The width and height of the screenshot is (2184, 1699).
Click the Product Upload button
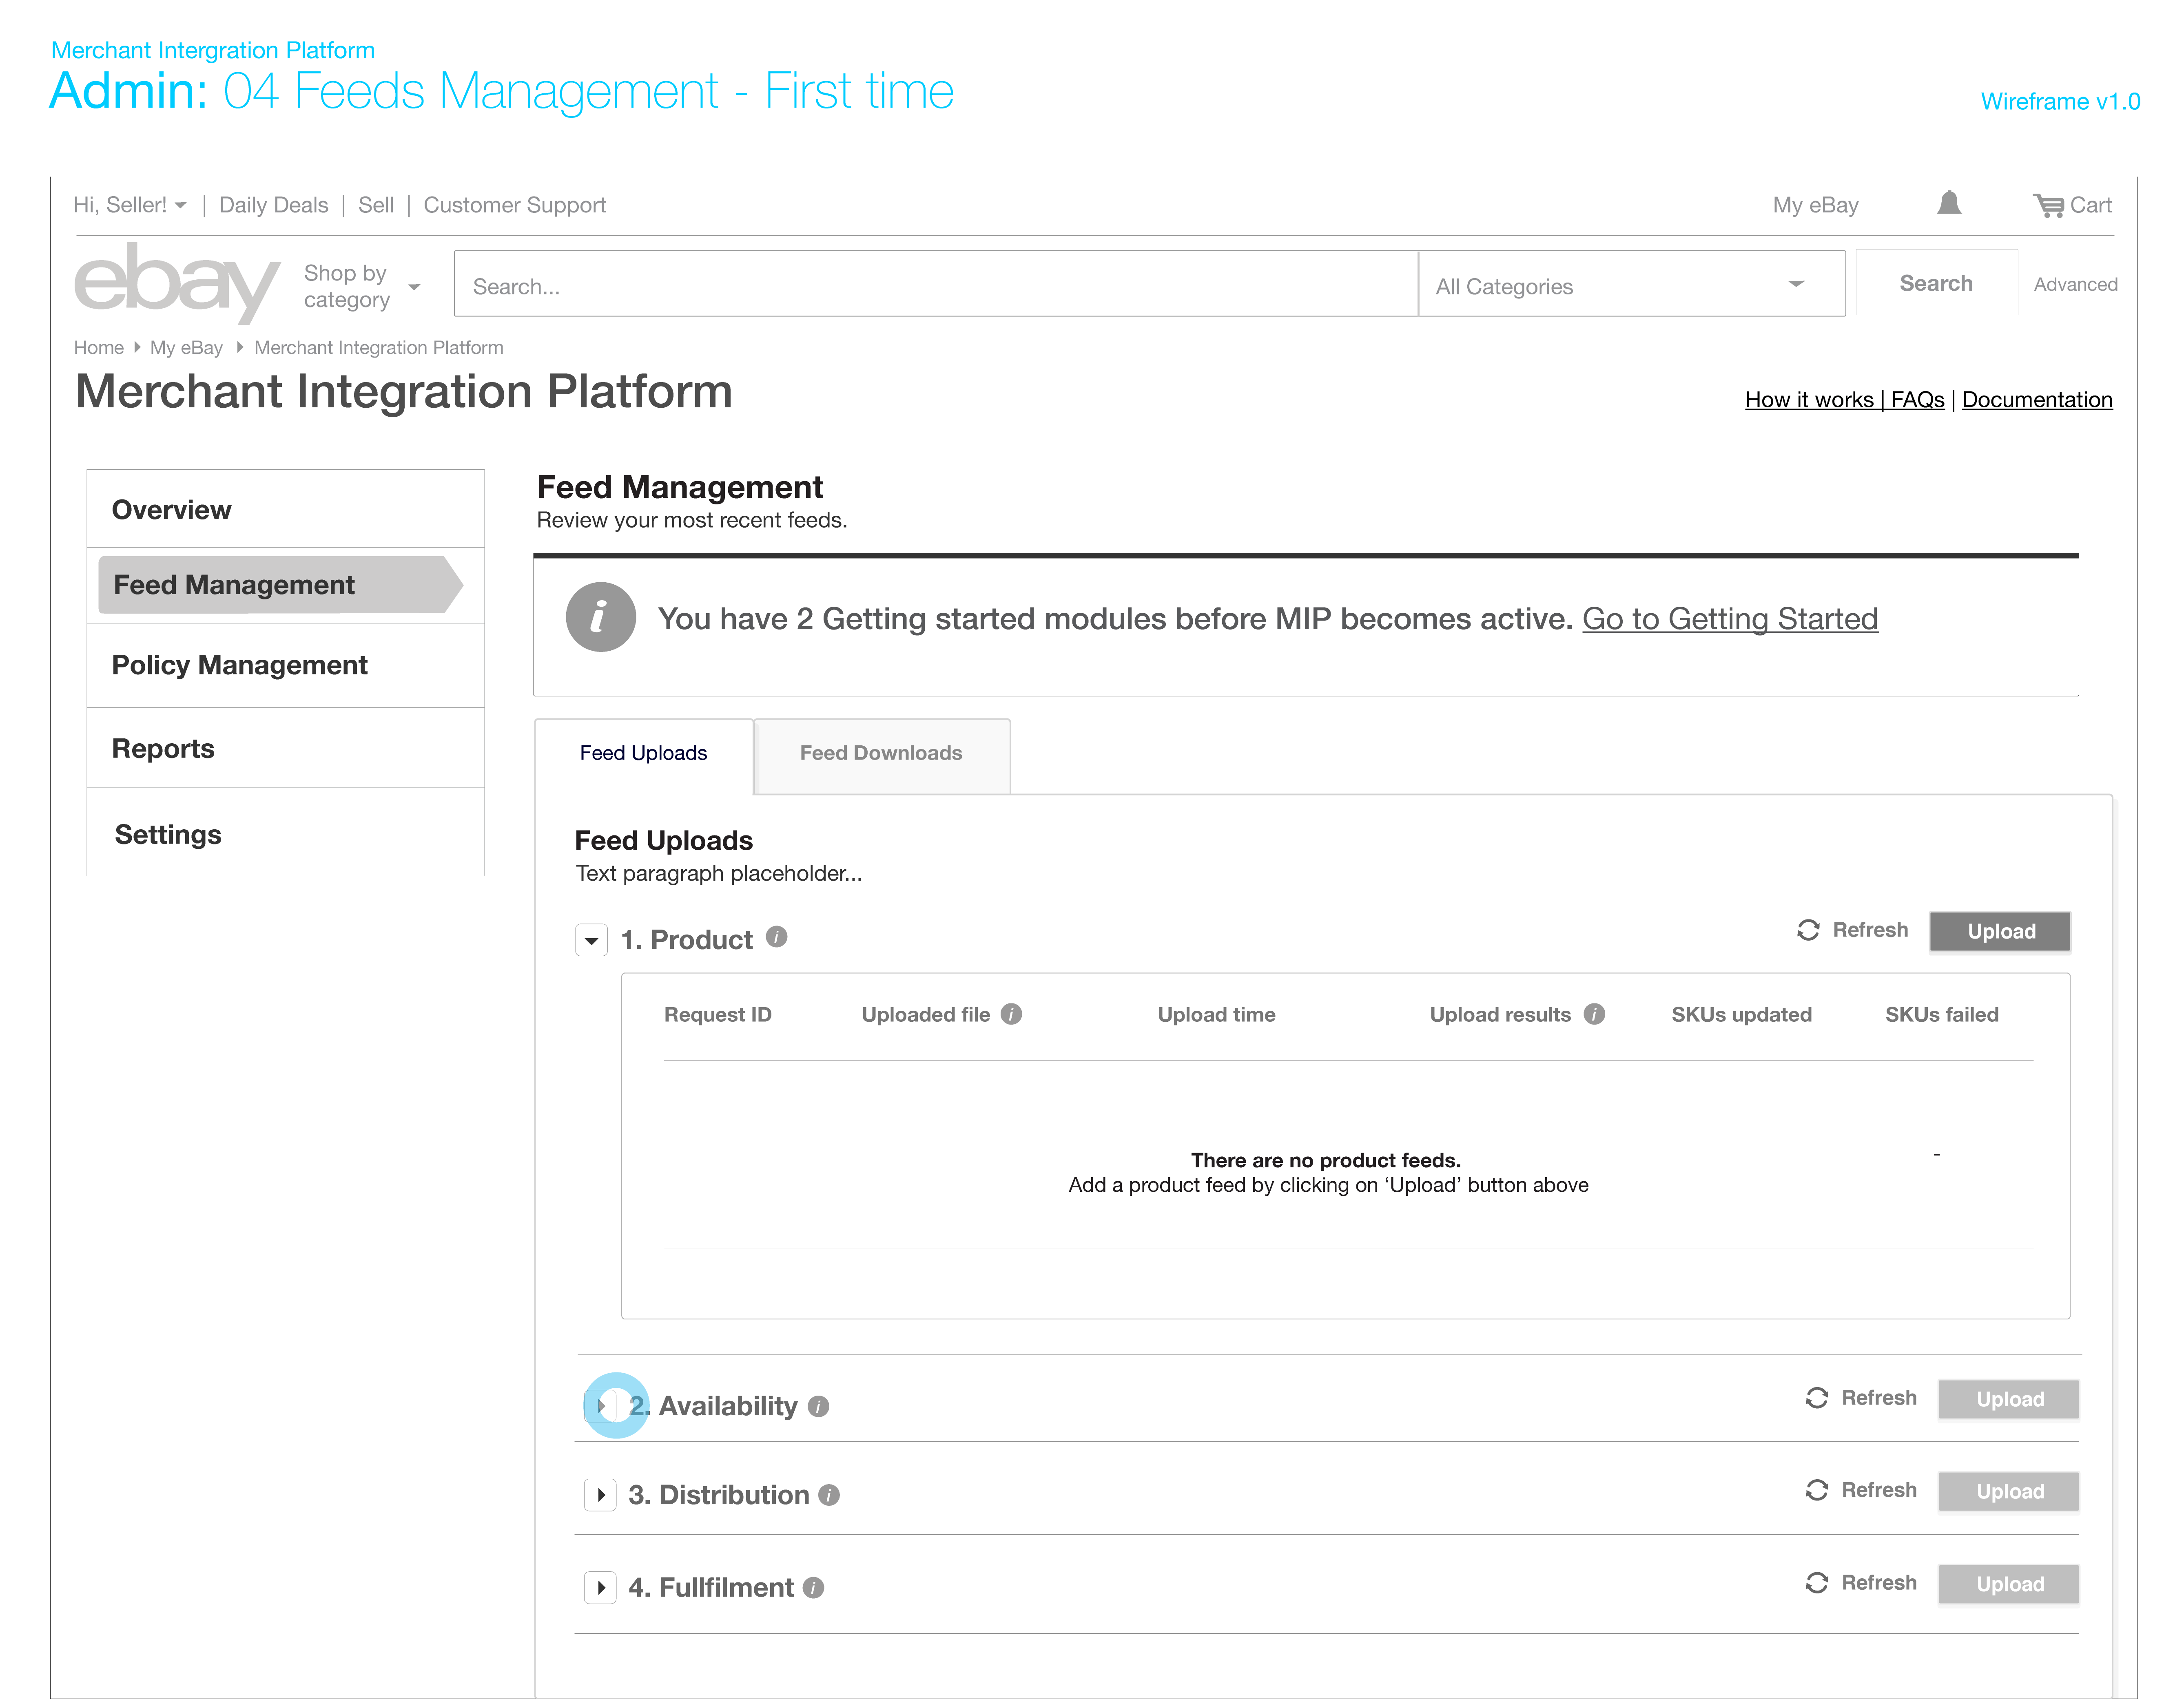pos(2000,931)
